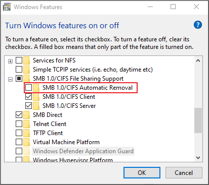Select the Windows Hypervisor Platform label

[73, 160]
